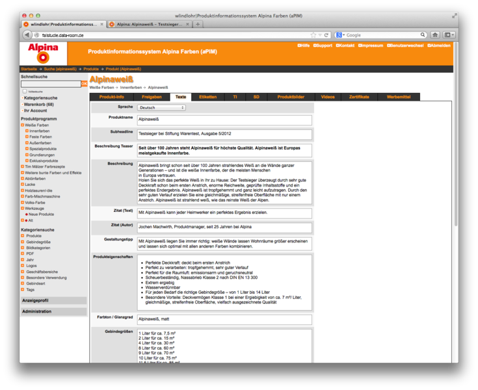This screenshot has height=390, width=478.
Task: Switch to the Werbemittel tab
Action: [x=399, y=97]
